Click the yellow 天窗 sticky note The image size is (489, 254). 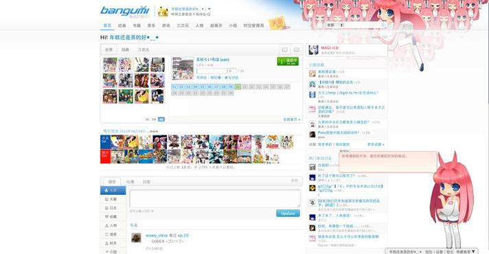pos(277,23)
